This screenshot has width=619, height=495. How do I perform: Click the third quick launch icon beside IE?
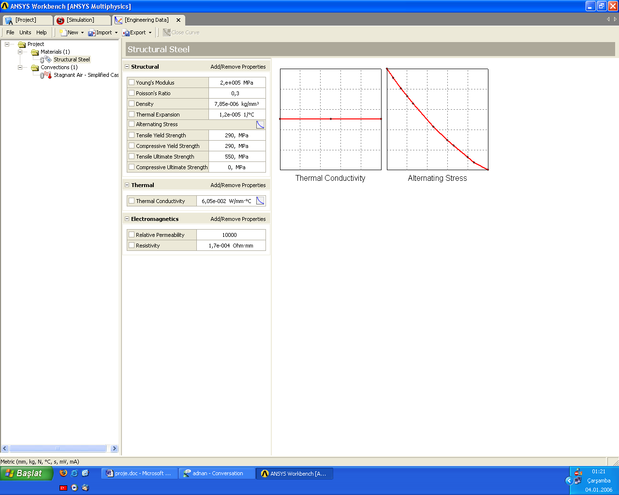[86, 473]
